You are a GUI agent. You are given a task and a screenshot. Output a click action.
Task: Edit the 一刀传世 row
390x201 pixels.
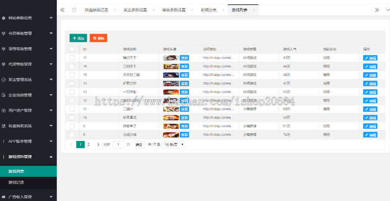(x=370, y=92)
